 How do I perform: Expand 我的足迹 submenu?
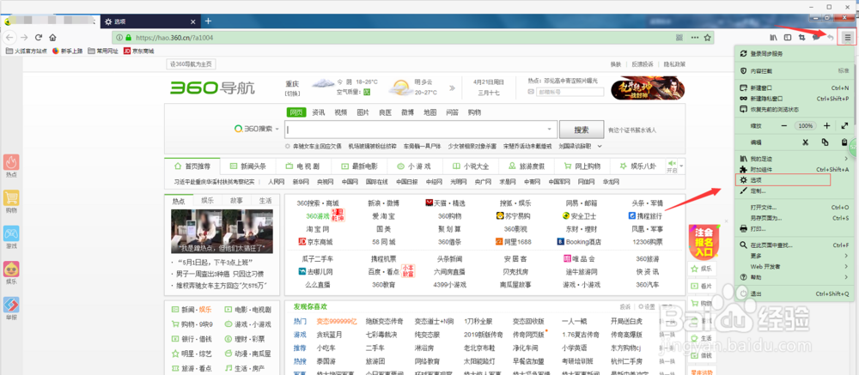[x=795, y=159]
